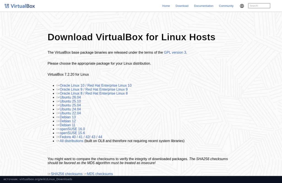Download the Ubuntu 22.04 package

tap(70, 113)
